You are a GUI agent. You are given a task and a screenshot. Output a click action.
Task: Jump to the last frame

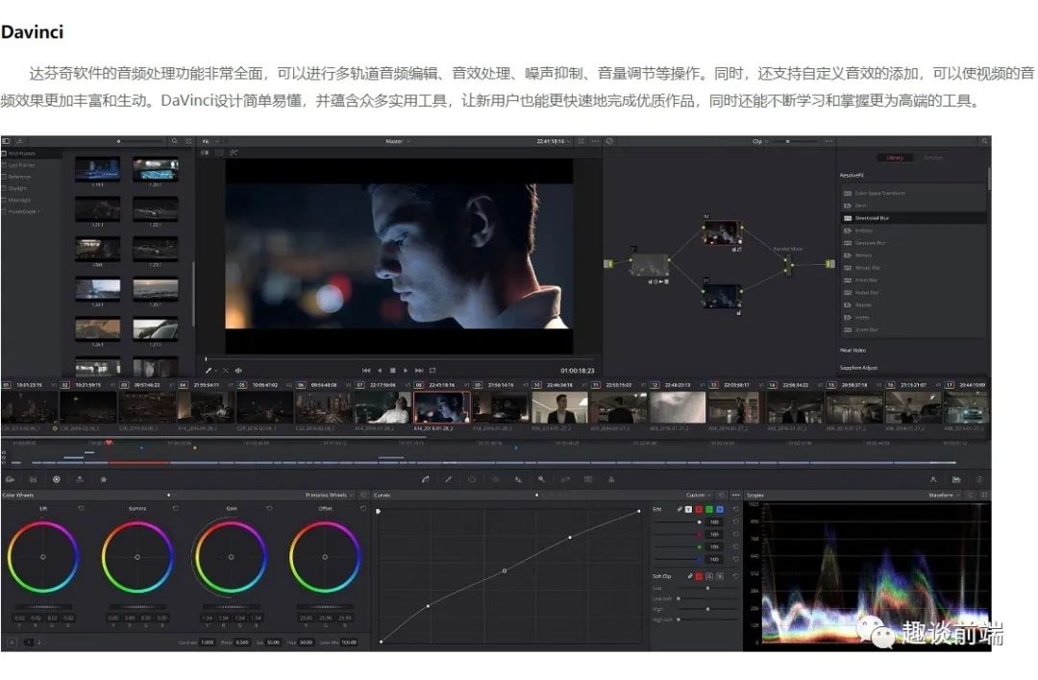(x=419, y=371)
